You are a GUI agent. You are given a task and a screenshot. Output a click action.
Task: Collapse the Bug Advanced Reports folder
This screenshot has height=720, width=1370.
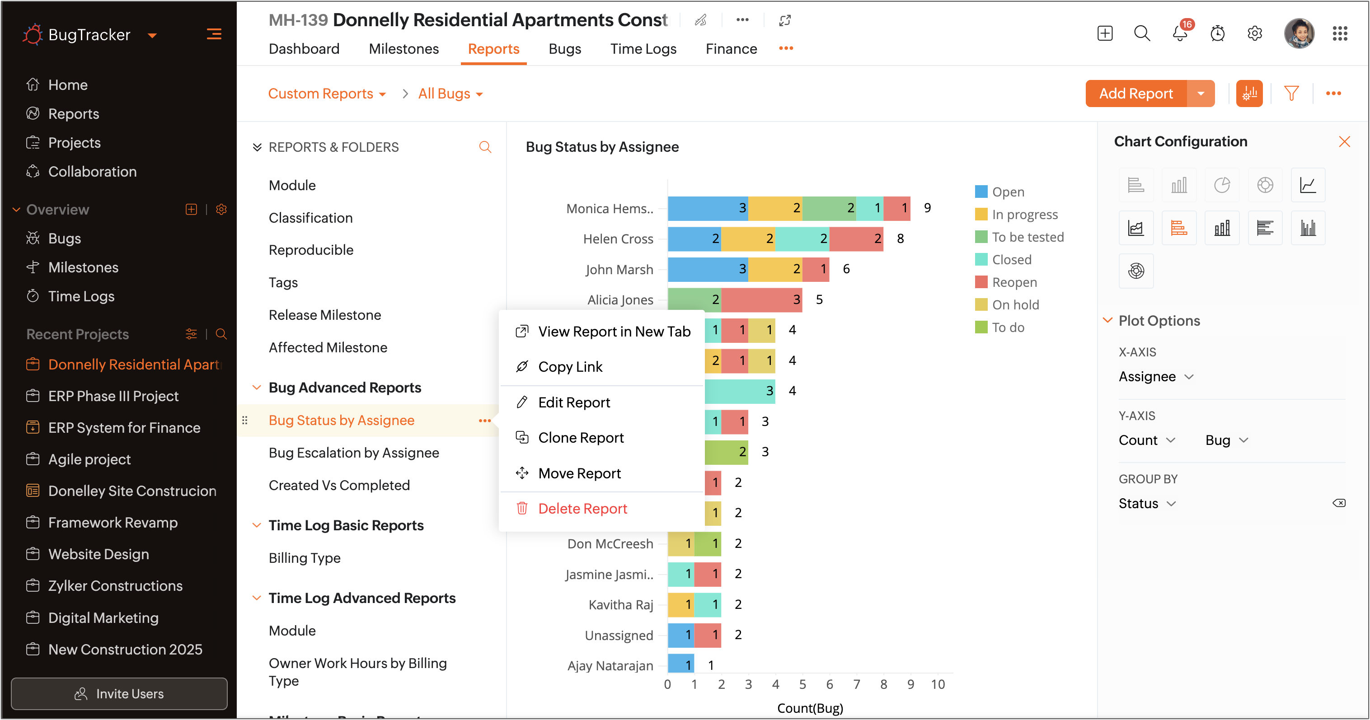pyautogui.click(x=256, y=388)
